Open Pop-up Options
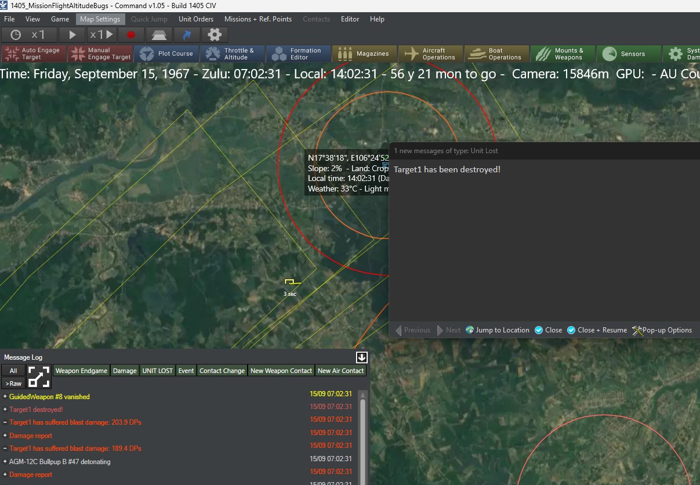Image resolution: width=700 pixels, height=485 pixels. coord(662,330)
